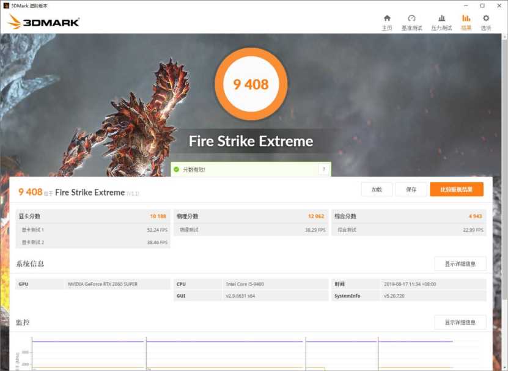The image size is (508, 371).
Task: Open 选项 options gear icon
Action: [486, 19]
